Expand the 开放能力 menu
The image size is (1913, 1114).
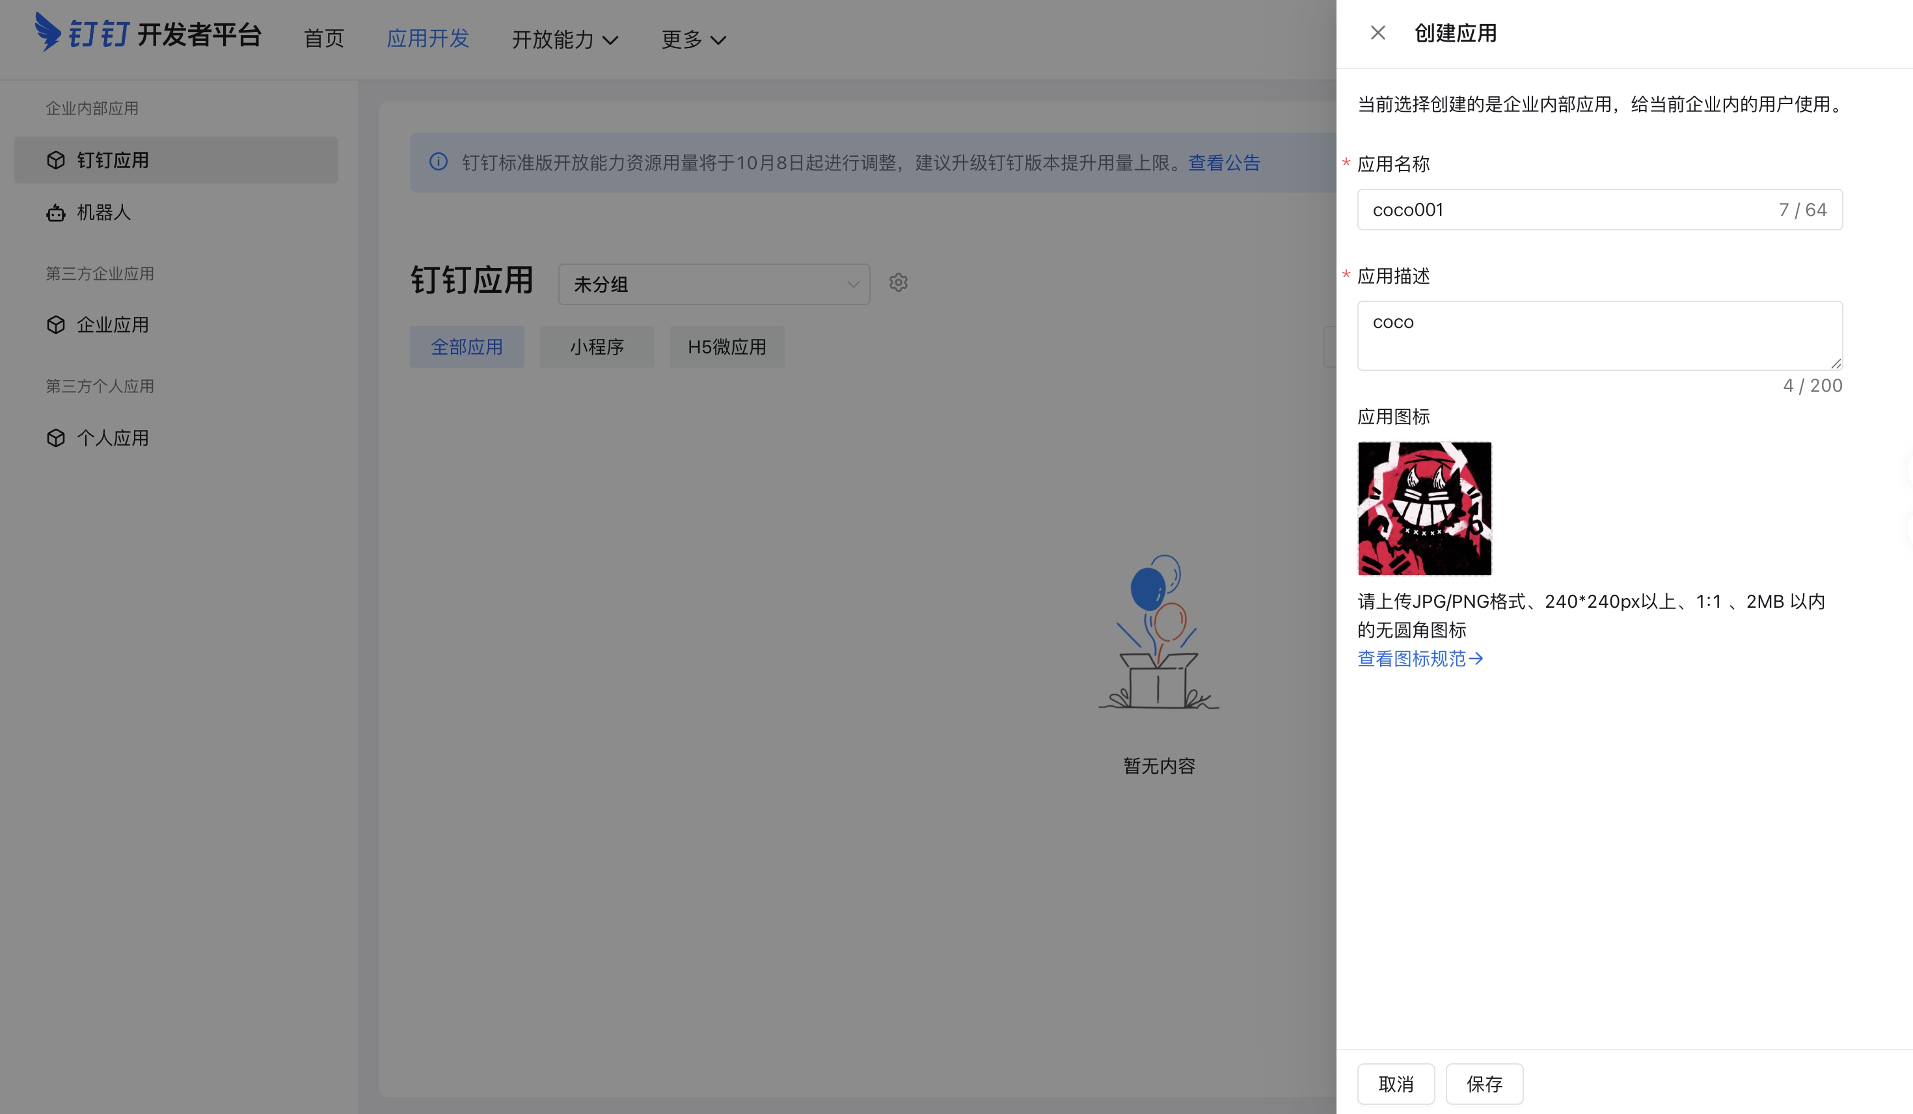click(x=565, y=40)
